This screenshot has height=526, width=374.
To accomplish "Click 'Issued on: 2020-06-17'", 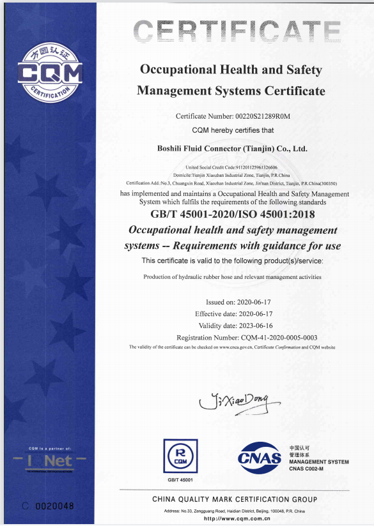I will click(238, 302).
